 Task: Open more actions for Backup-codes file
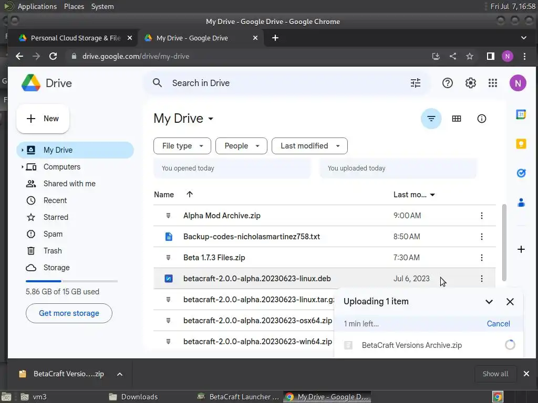point(481,237)
